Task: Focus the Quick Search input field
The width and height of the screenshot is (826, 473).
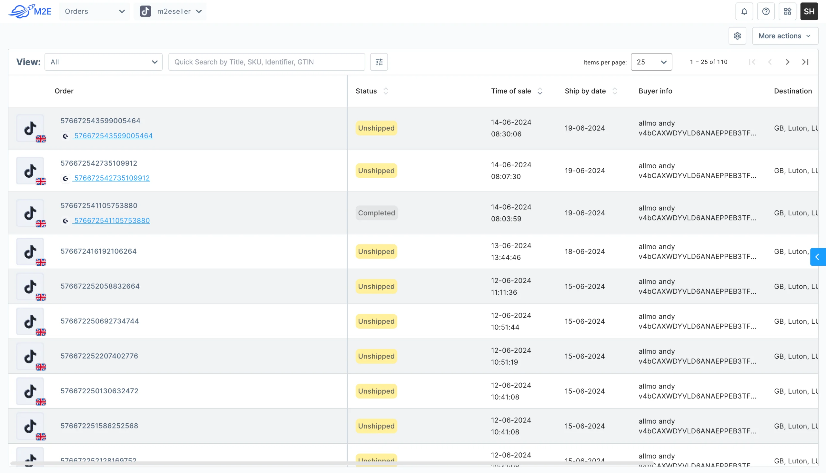Action: point(267,62)
